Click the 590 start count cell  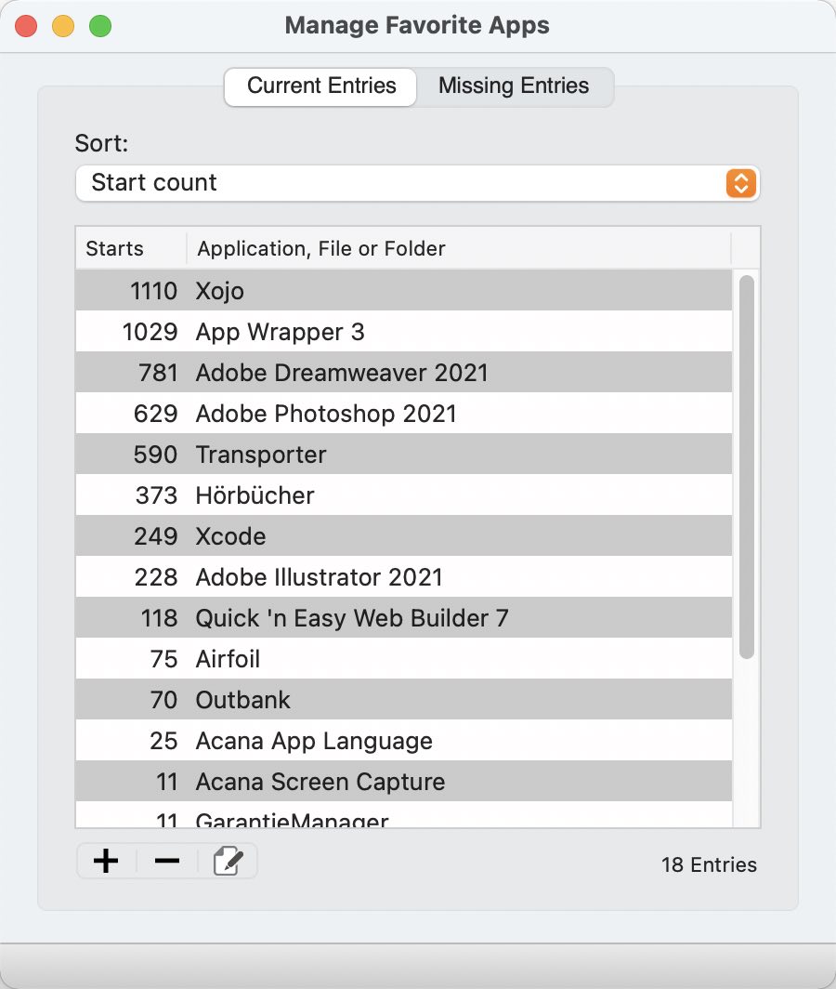point(156,455)
